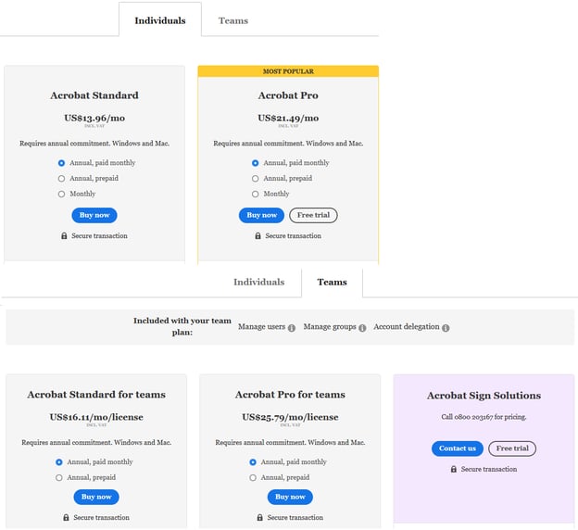Buy now for Acrobat Standard for teams
The image size is (578, 530).
96,498
